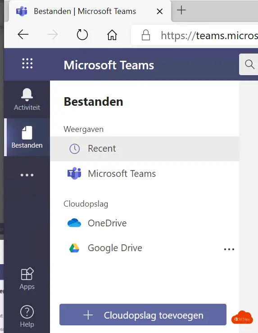Select Bestanden file icon in sidebar
This screenshot has height=333, width=258.
click(x=27, y=137)
